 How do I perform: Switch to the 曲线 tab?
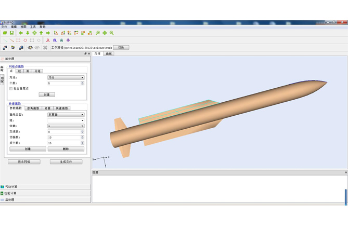[x=109, y=53]
